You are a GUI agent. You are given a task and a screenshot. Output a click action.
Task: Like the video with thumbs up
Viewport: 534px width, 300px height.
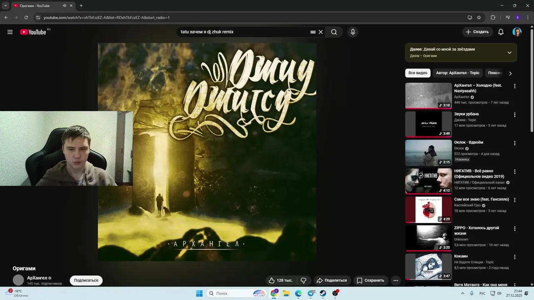[x=281, y=280]
